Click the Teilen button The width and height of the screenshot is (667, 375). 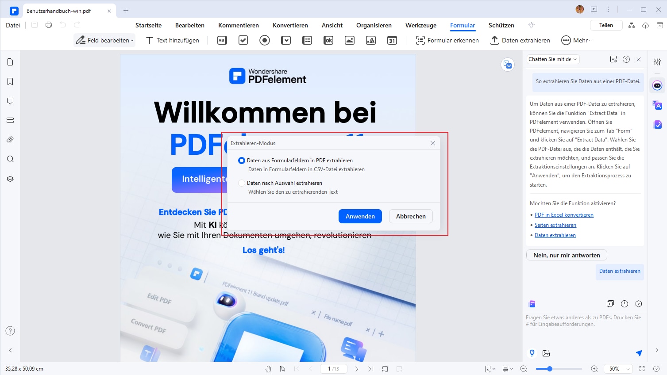pyautogui.click(x=606, y=25)
